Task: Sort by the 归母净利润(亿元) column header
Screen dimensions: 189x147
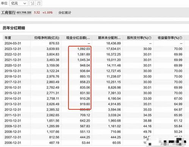Action: (x=47, y=38)
